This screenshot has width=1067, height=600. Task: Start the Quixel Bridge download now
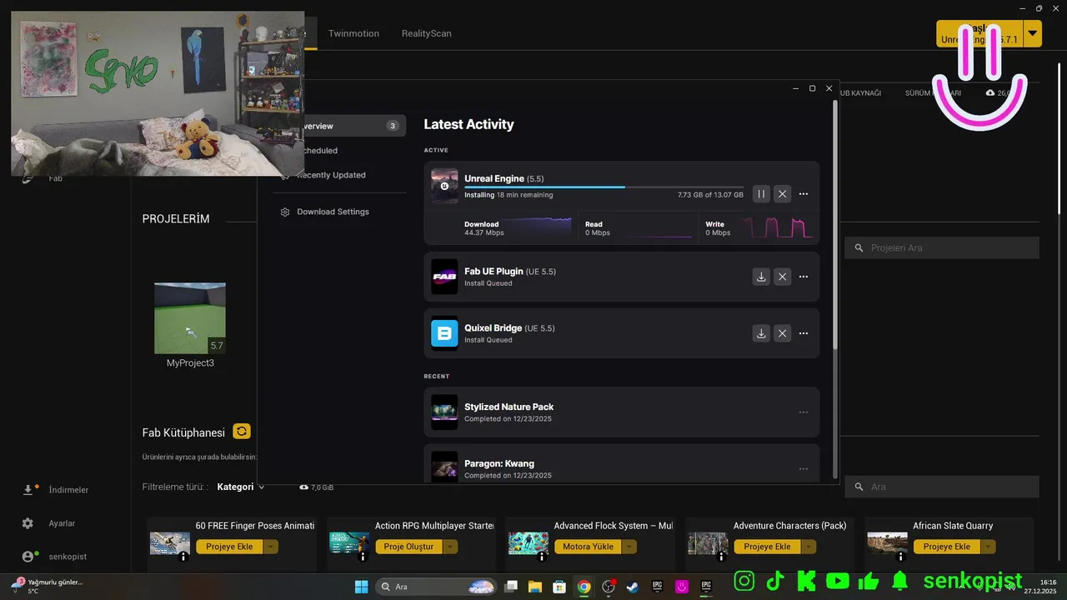(x=761, y=333)
